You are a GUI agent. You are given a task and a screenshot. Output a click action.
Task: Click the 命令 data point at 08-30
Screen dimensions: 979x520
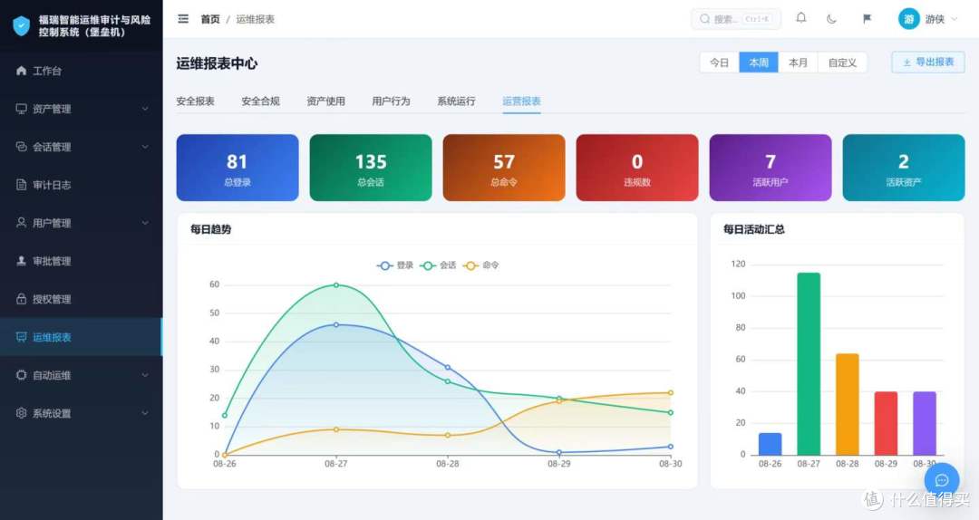pos(671,392)
